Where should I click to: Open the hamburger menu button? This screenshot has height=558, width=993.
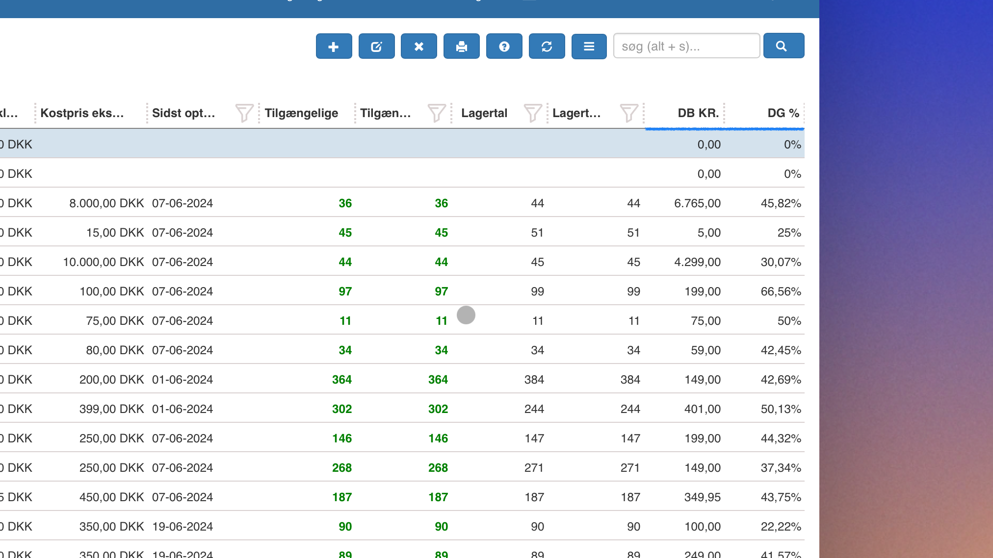(589, 47)
